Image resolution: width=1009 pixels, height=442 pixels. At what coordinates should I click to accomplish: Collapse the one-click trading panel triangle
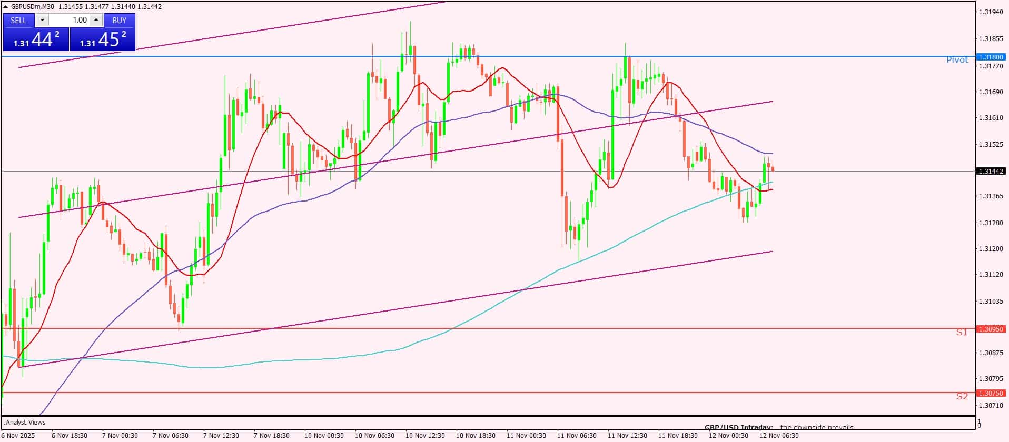click(6, 7)
